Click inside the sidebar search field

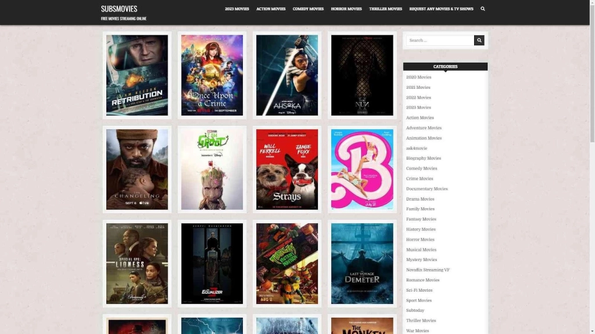point(439,39)
